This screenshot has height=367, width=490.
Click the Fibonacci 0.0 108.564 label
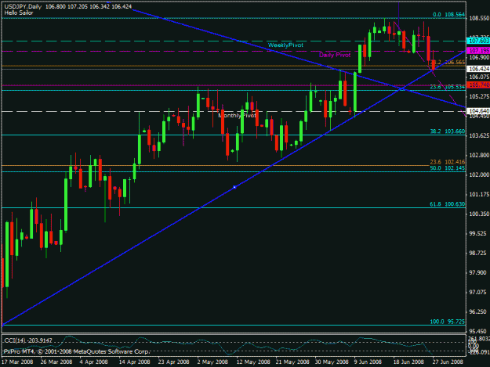pos(448,15)
